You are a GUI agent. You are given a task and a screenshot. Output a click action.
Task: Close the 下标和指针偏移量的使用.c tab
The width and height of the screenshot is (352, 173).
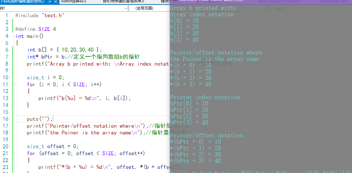56,2
